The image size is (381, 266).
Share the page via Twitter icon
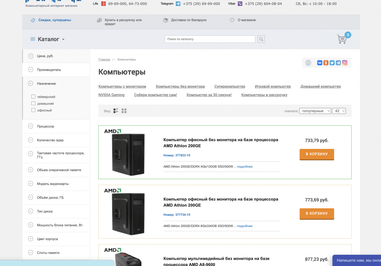click(x=332, y=63)
